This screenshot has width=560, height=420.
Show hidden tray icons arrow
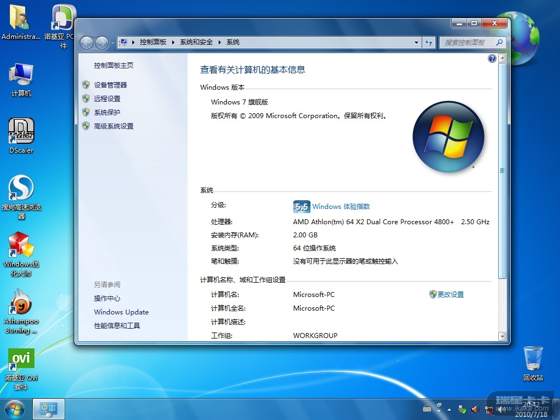point(450,409)
